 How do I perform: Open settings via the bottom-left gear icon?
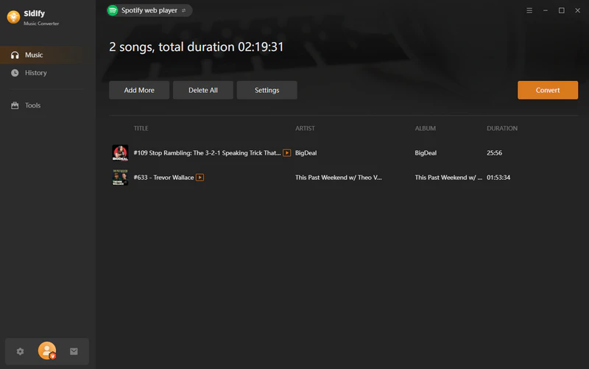point(21,351)
